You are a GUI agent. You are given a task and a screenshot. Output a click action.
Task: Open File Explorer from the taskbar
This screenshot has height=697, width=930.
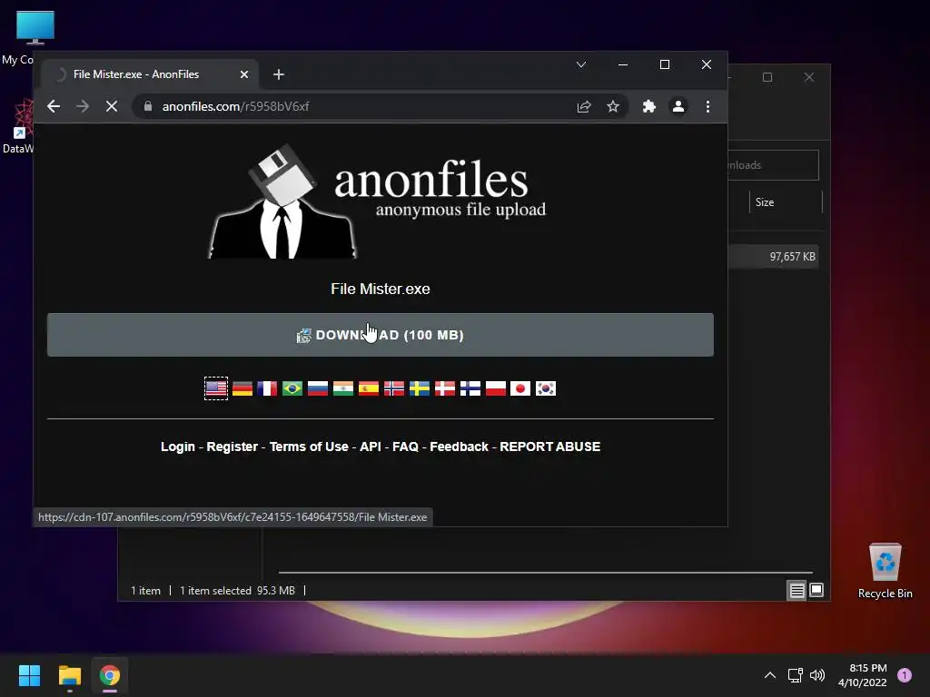[69, 675]
